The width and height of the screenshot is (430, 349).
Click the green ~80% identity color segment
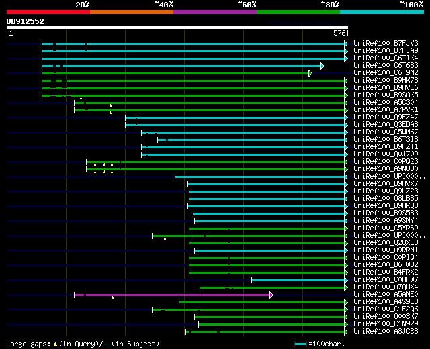point(298,12)
